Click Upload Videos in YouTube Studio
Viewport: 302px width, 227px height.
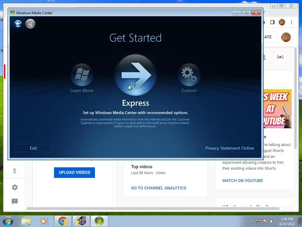pyautogui.click(x=74, y=172)
